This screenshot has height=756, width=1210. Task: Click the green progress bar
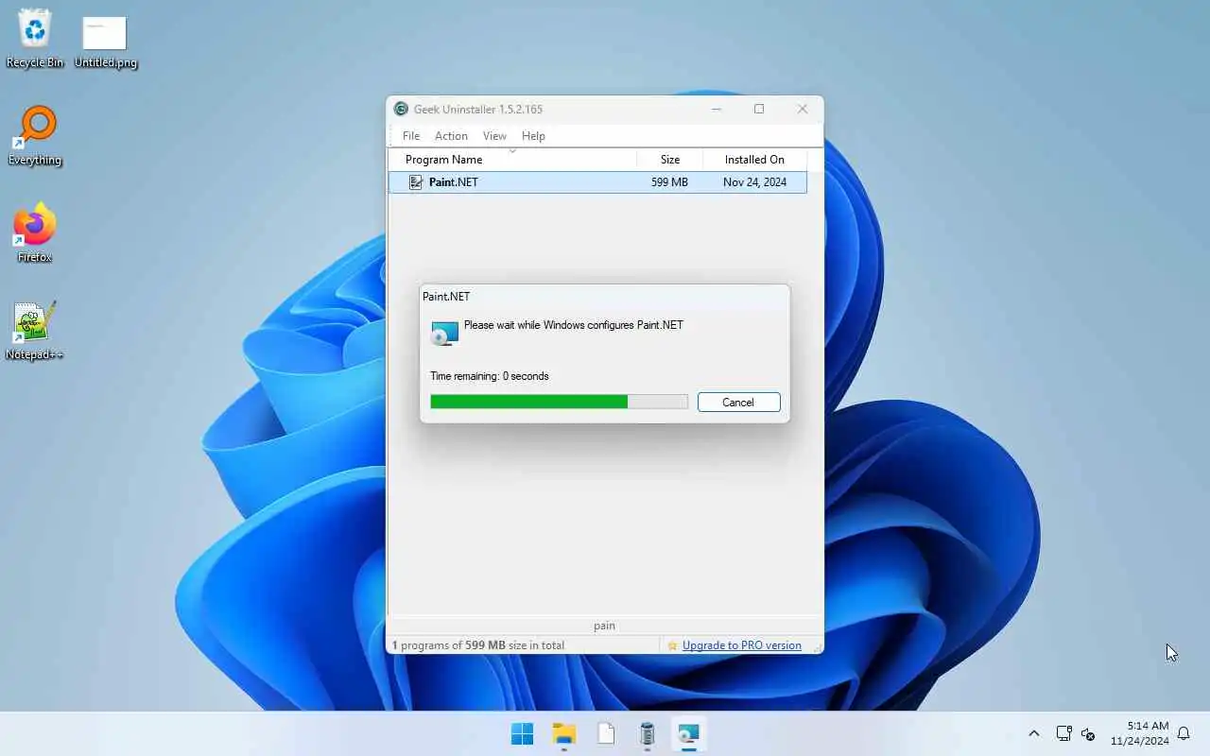(x=559, y=402)
